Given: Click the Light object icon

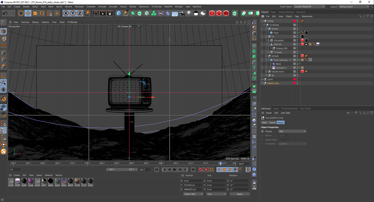Looking at the screenshot, I should 189,13.
